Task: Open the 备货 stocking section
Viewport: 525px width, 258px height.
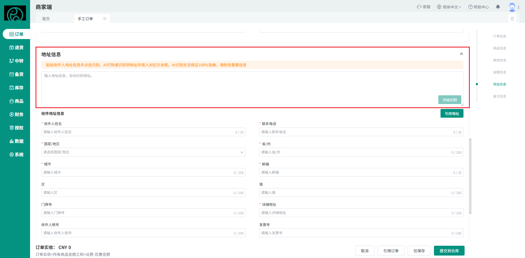Action: click(x=16, y=74)
